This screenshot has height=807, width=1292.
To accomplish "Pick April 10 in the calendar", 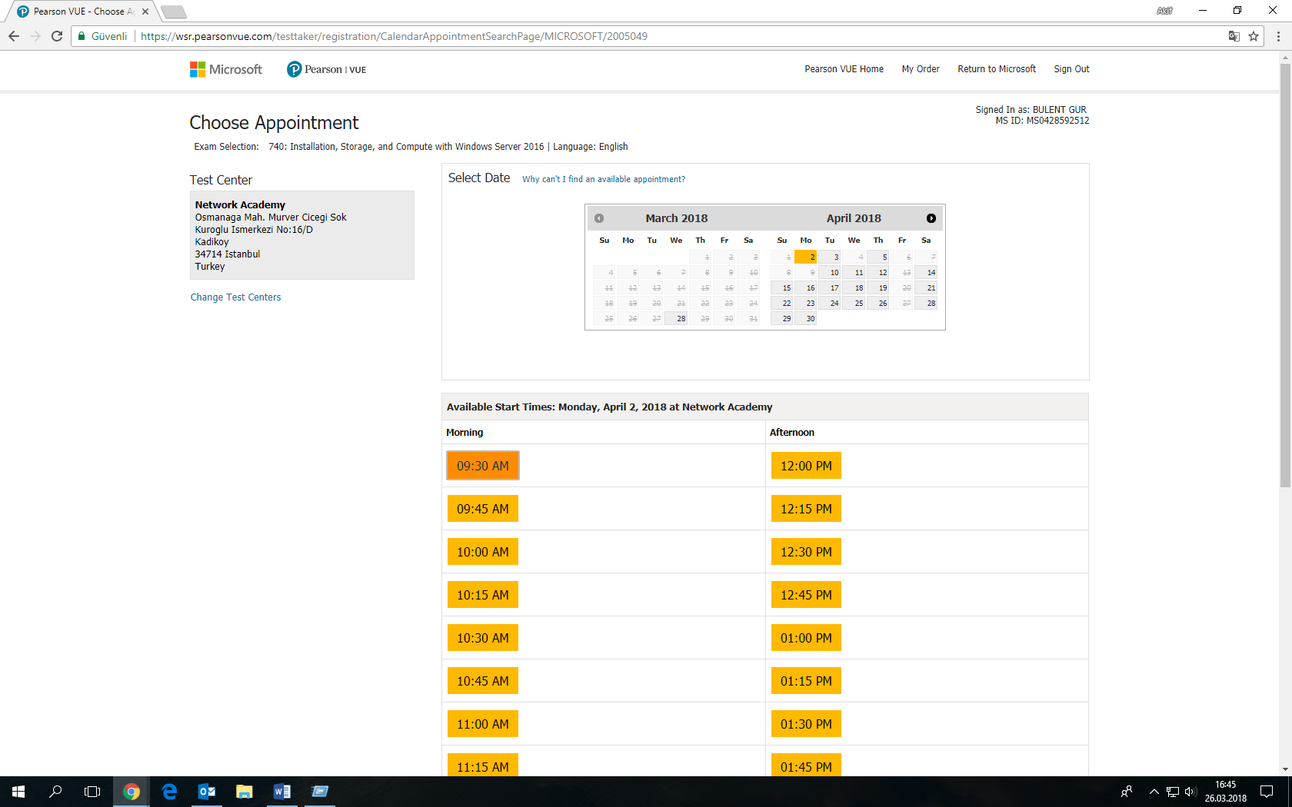I will pyautogui.click(x=830, y=272).
